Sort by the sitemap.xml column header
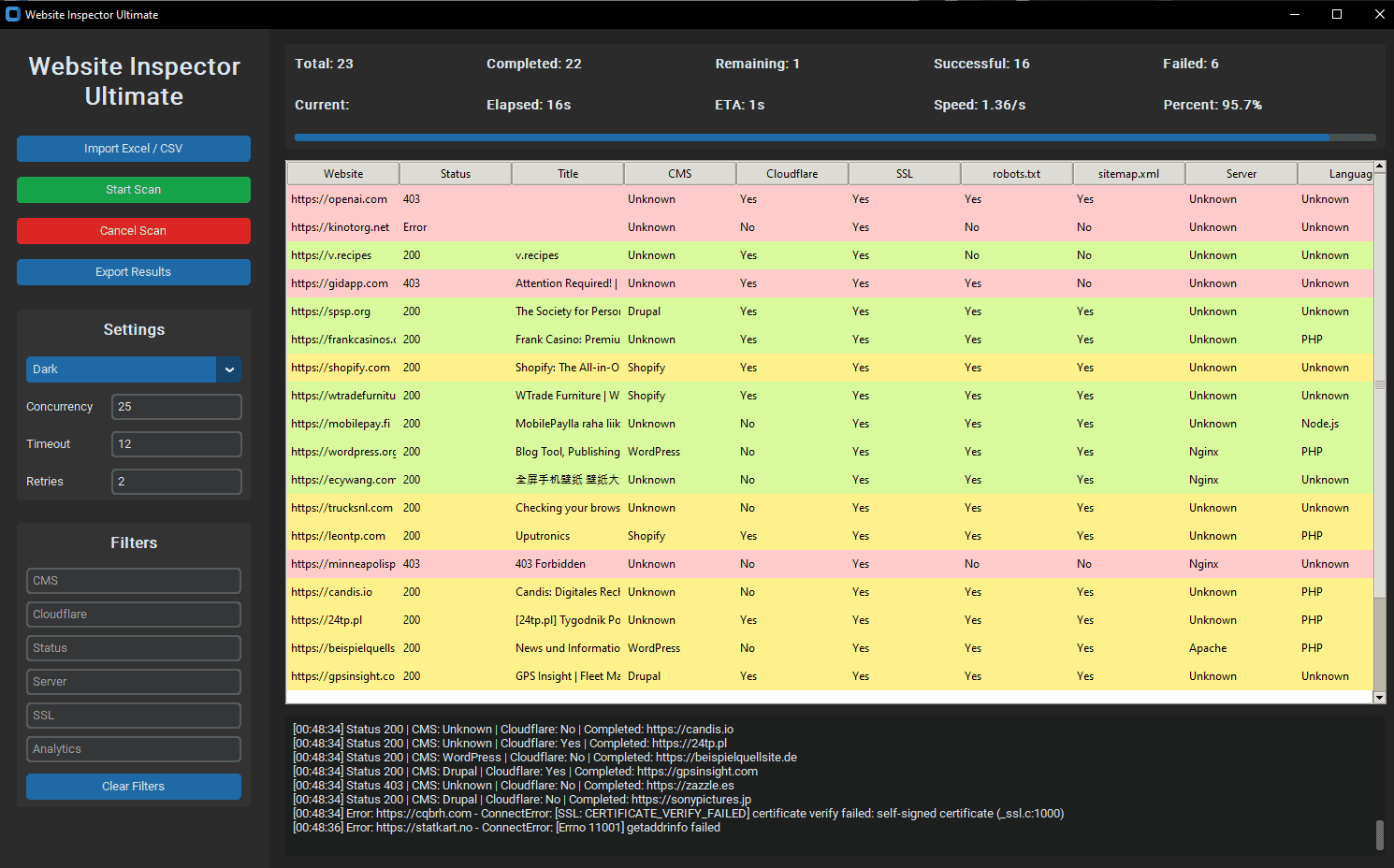Image resolution: width=1394 pixels, height=868 pixels. (x=1129, y=174)
